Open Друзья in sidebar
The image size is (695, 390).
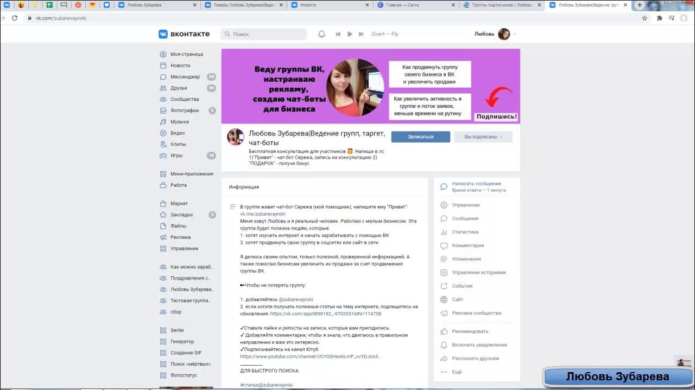179,88
